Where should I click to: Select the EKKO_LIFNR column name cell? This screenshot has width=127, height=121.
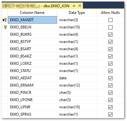(32, 107)
